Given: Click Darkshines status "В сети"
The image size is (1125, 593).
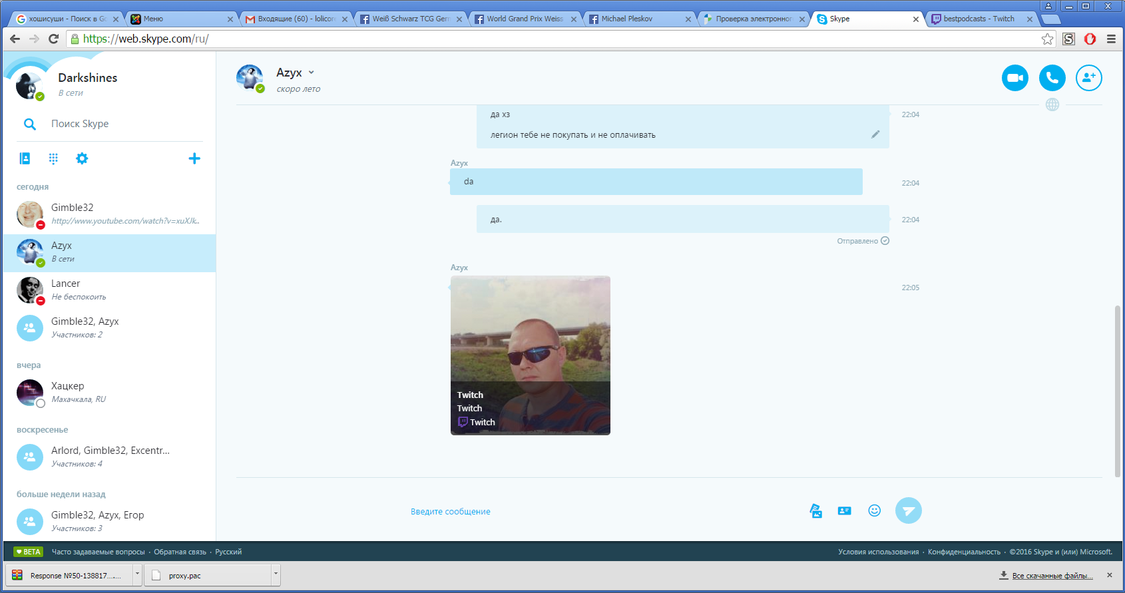Looking at the screenshot, I should 71,93.
